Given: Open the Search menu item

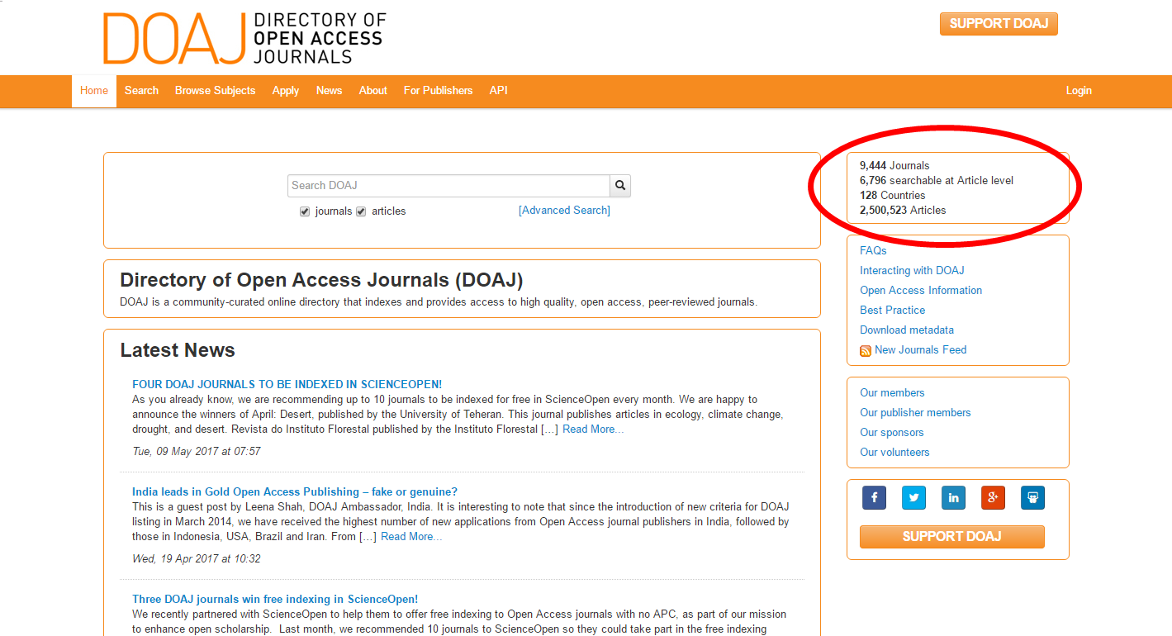Looking at the screenshot, I should (x=141, y=91).
